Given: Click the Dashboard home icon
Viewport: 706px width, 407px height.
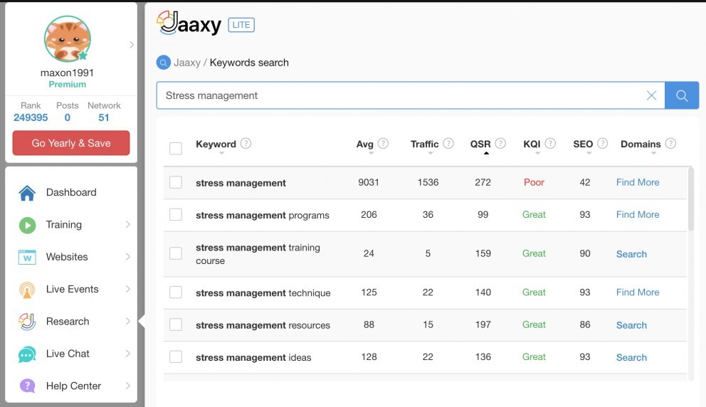Looking at the screenshot, I should (27, 193).
